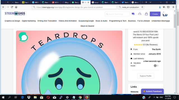Focus the Search SteemGigs field

coord(117,14)
